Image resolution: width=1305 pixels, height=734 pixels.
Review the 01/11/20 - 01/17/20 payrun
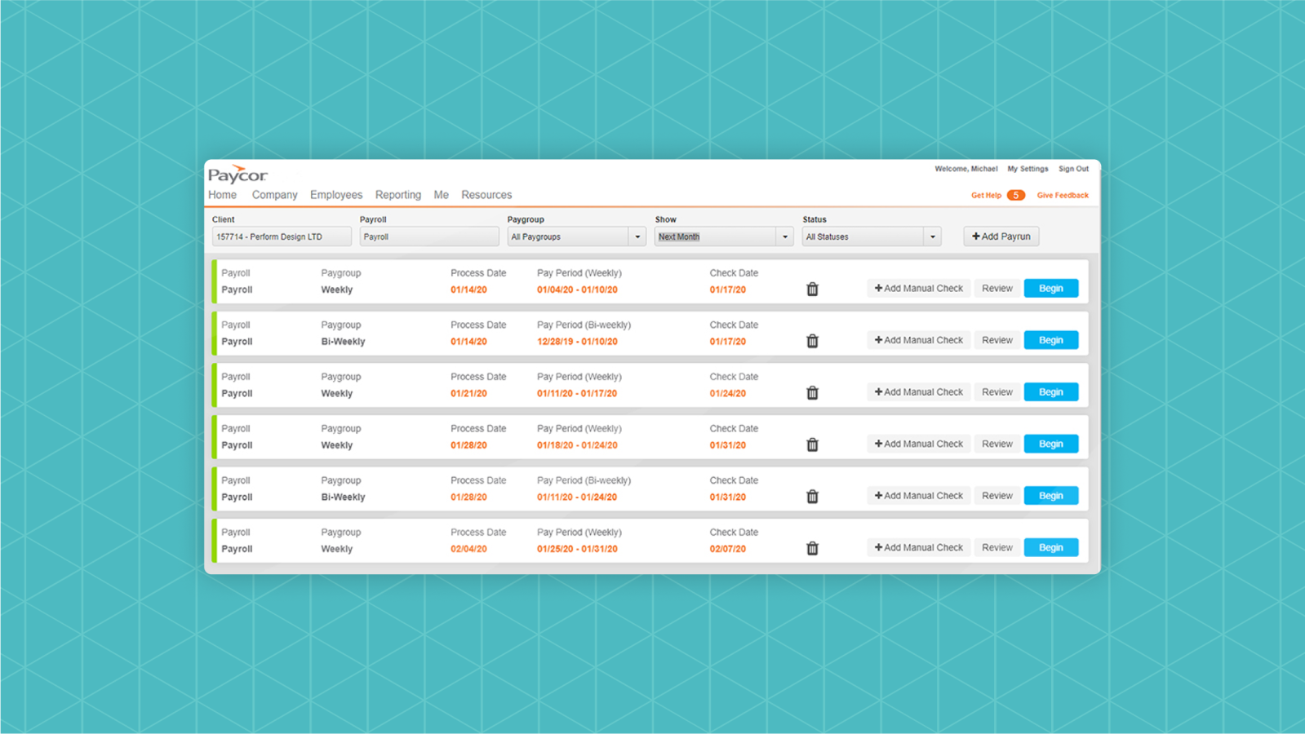(997, 392)
